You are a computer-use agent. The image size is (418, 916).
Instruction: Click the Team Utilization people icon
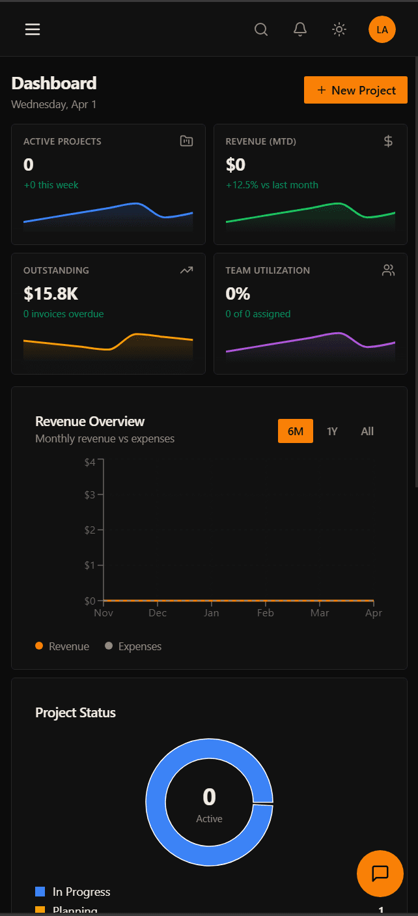(x=388, y=270)
